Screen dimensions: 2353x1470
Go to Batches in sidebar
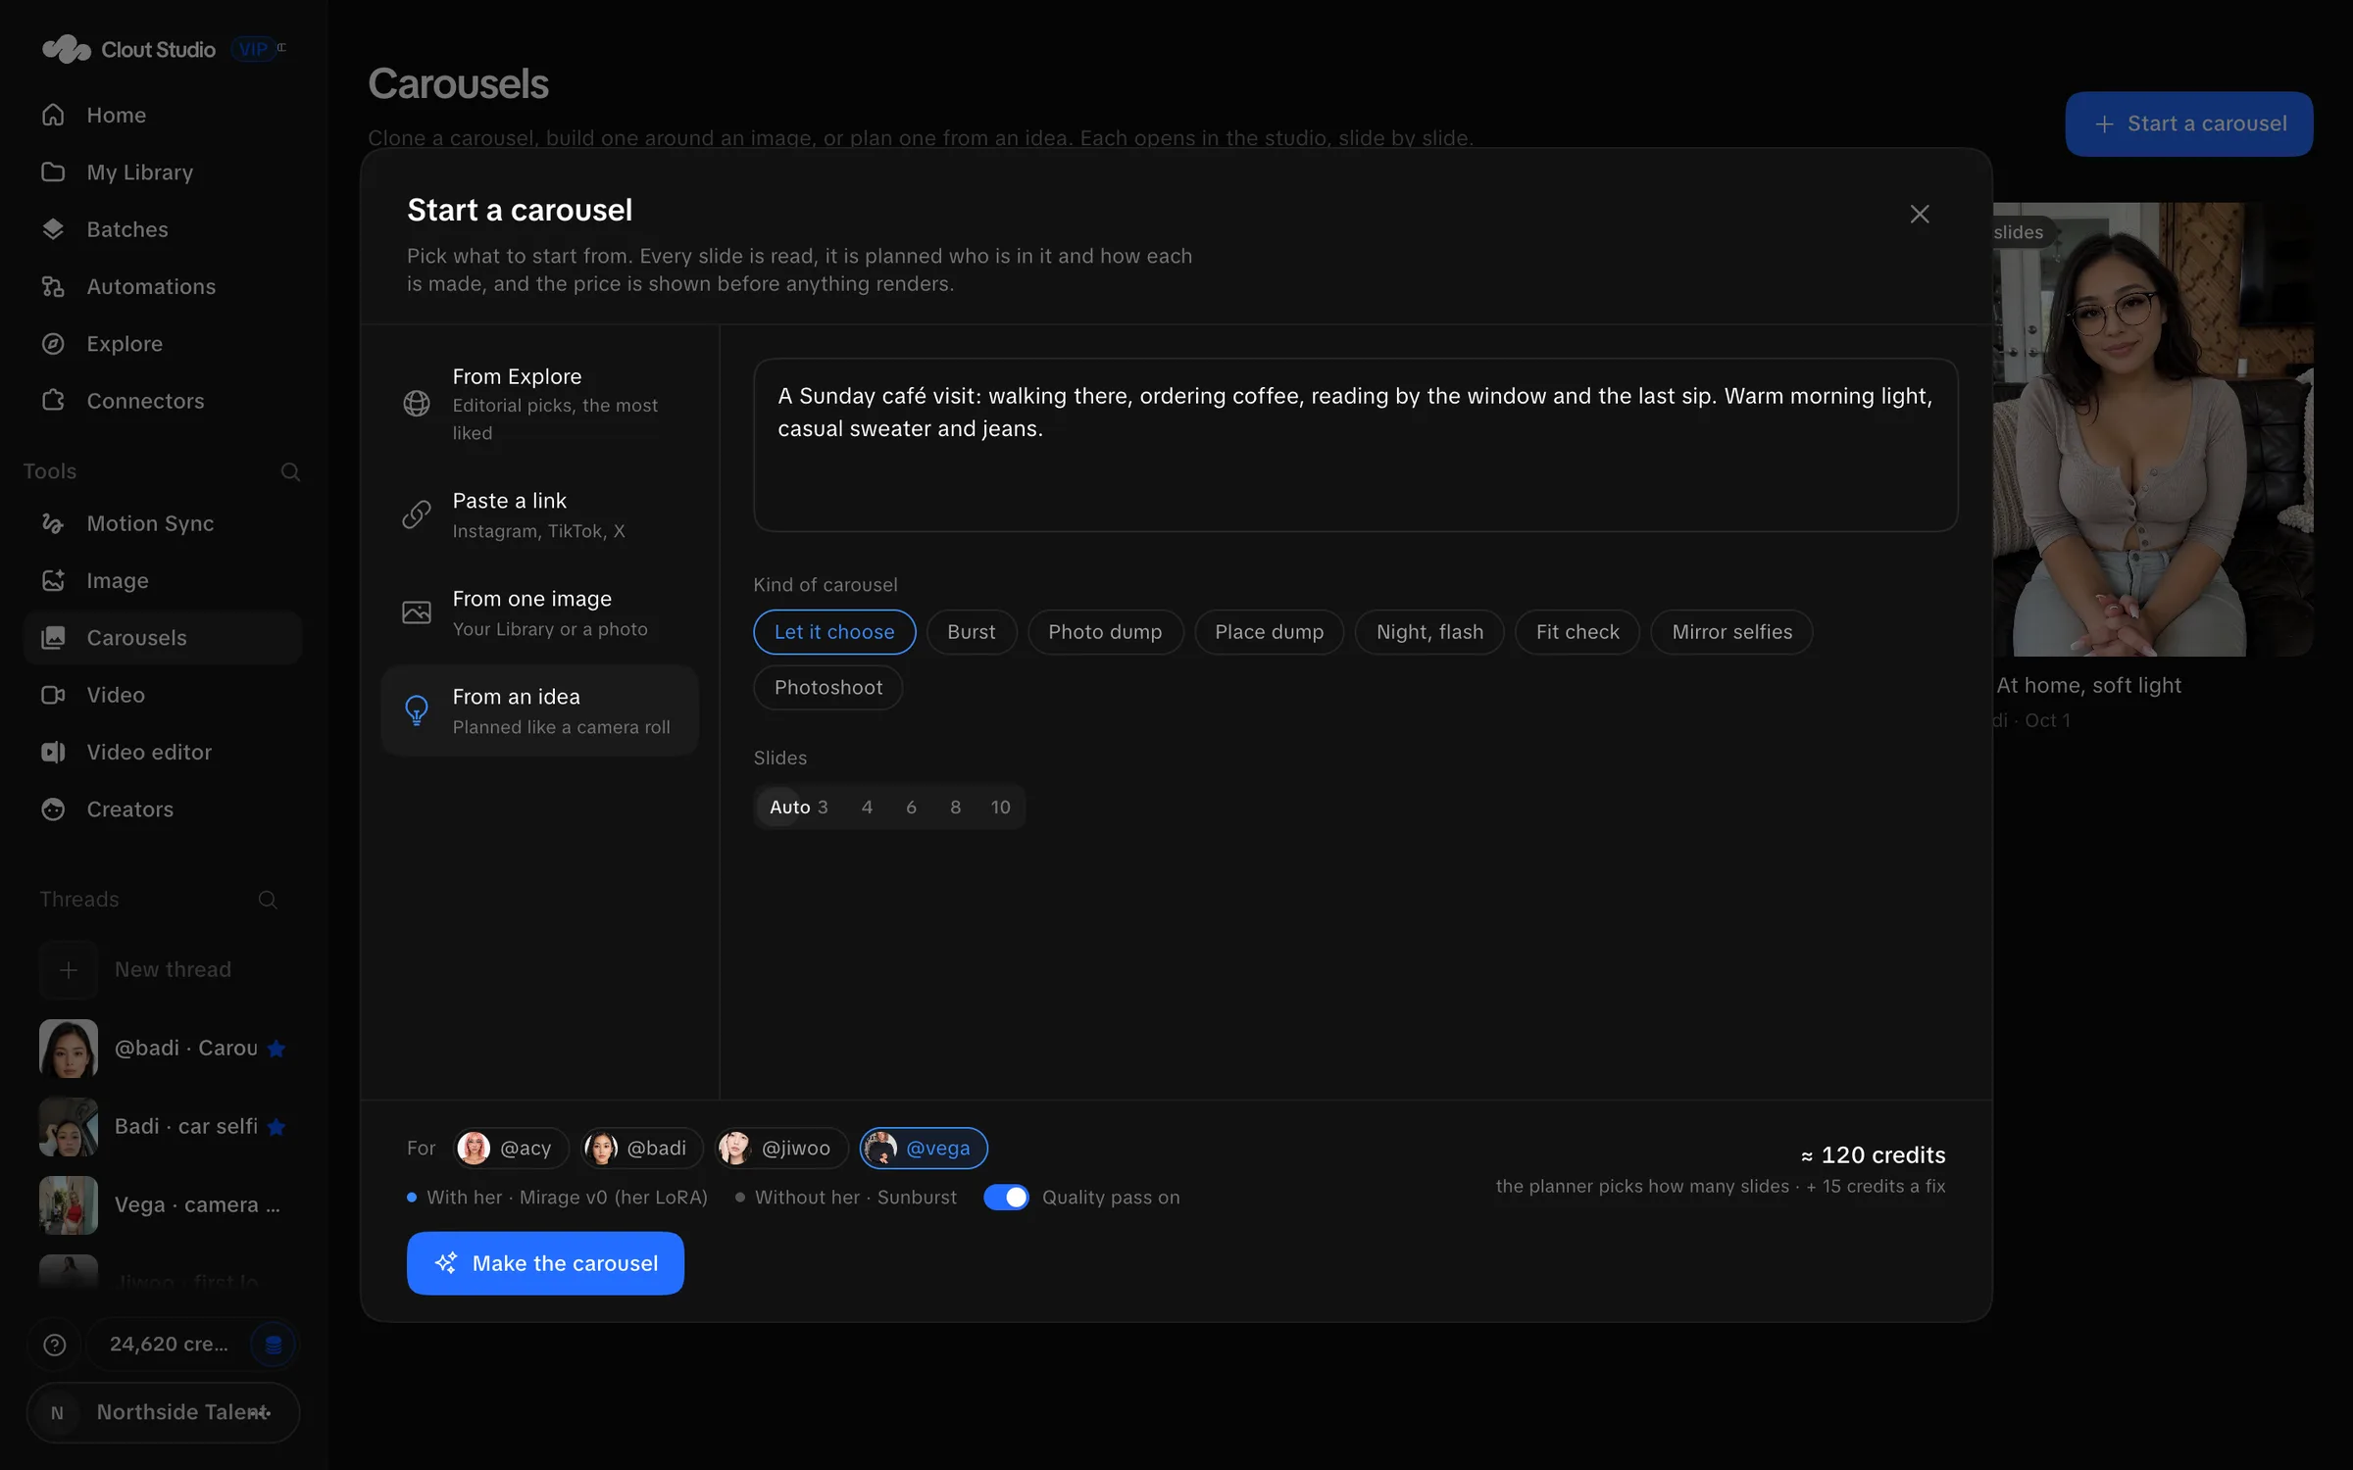(x=162, y=229)
